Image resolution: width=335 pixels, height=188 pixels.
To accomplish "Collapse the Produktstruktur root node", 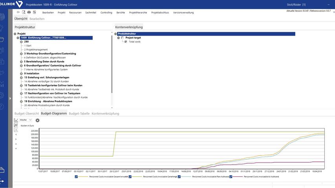I will [x=115, y=34].
